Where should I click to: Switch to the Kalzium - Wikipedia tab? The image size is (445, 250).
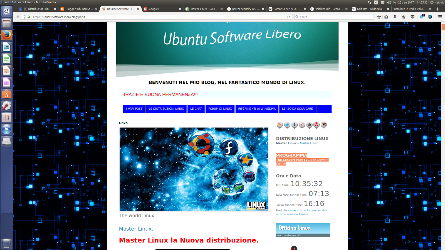370,9
